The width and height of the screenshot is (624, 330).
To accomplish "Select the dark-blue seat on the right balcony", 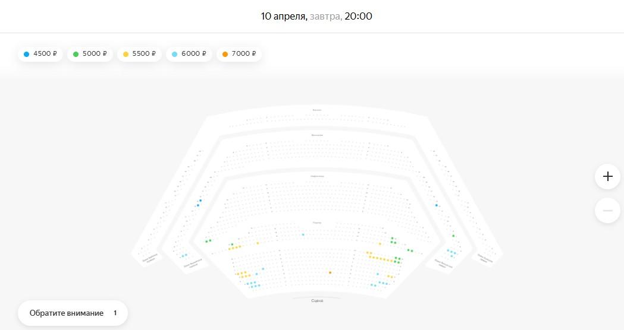I will click(x=437, y=205).
